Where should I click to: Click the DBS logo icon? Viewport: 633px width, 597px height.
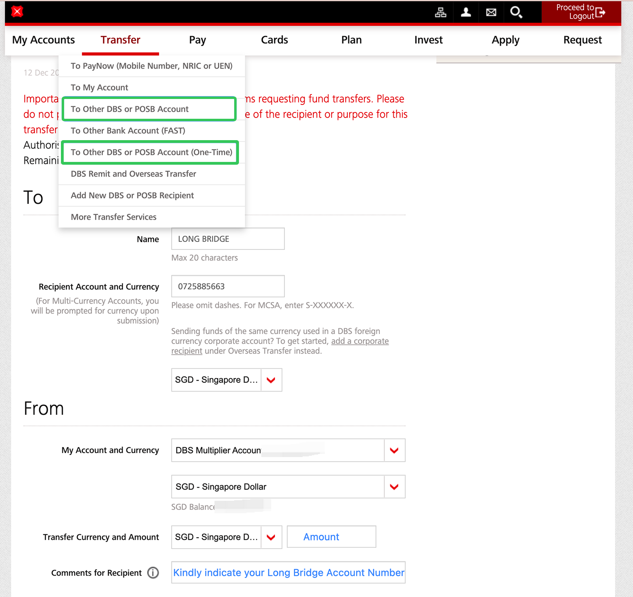tap(17, 12)
